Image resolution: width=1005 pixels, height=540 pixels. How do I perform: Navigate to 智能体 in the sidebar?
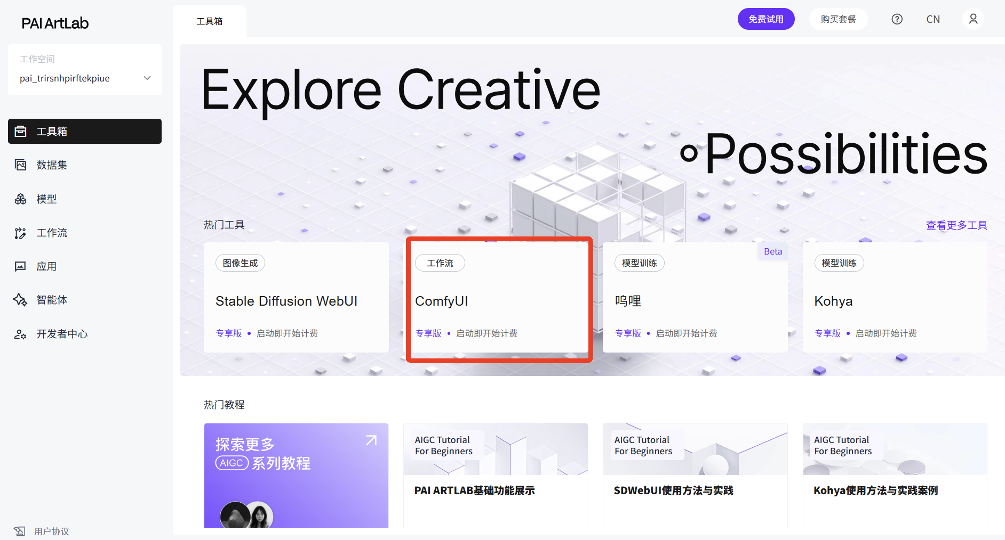[52, 300]
